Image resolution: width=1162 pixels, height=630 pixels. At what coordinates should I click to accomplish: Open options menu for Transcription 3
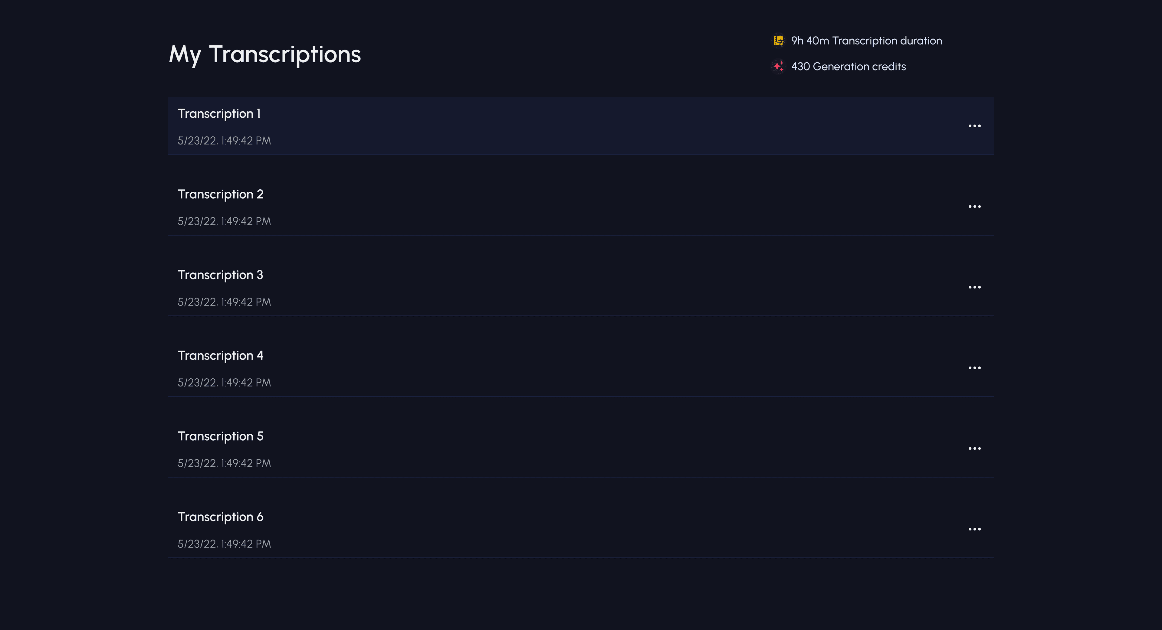[x=974, y=287]
